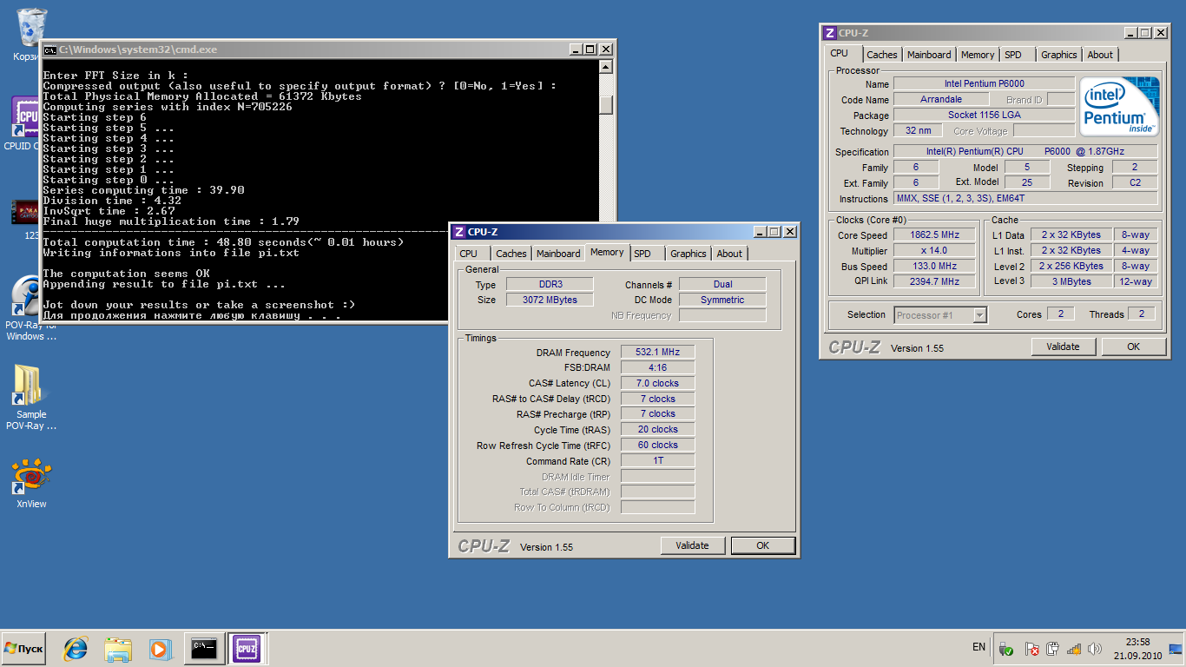The image size is (1186, 667).
Task: Click the 32 nm technology field
Action: 918,131
